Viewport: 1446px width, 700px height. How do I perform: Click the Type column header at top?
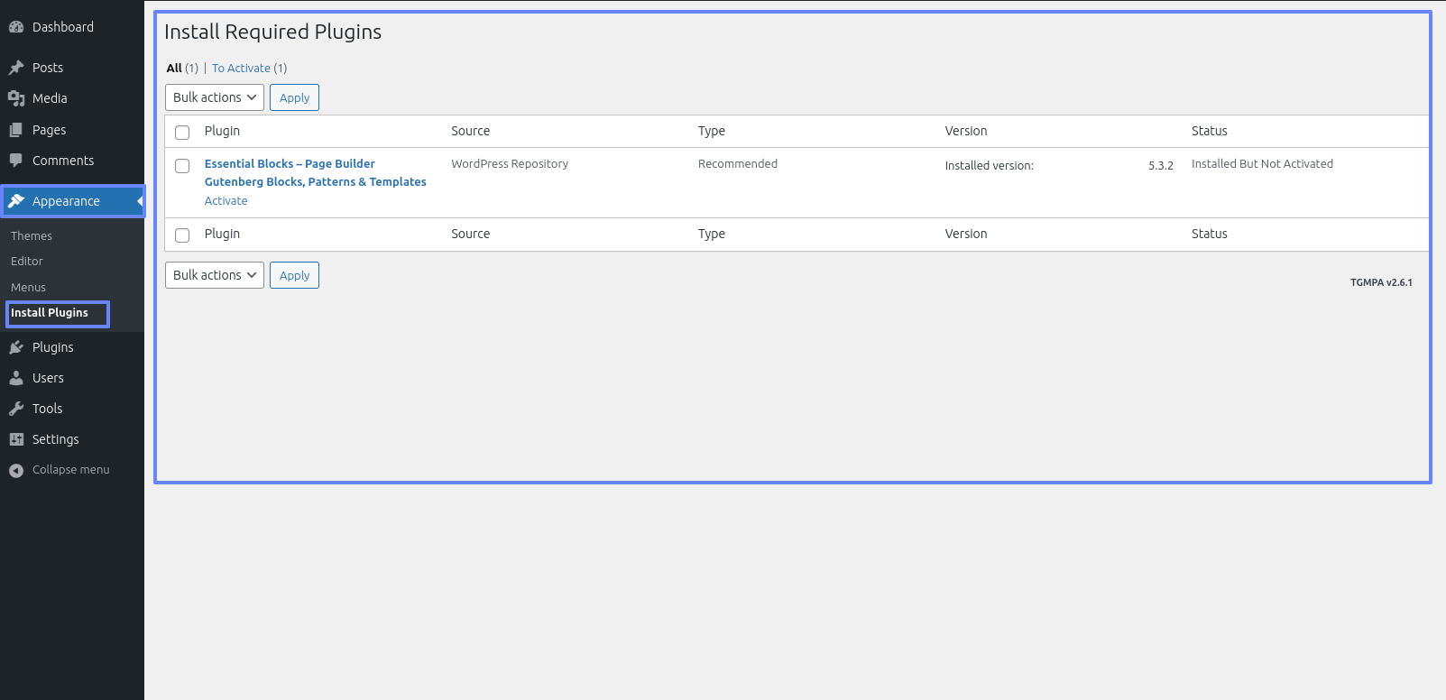(x=712, y=131)
